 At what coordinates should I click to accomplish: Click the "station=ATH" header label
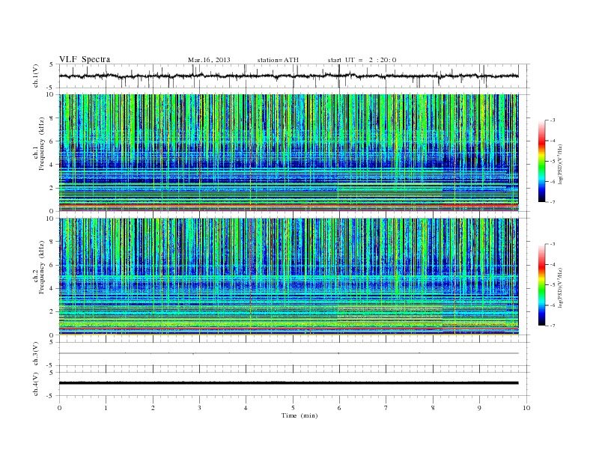278,60
